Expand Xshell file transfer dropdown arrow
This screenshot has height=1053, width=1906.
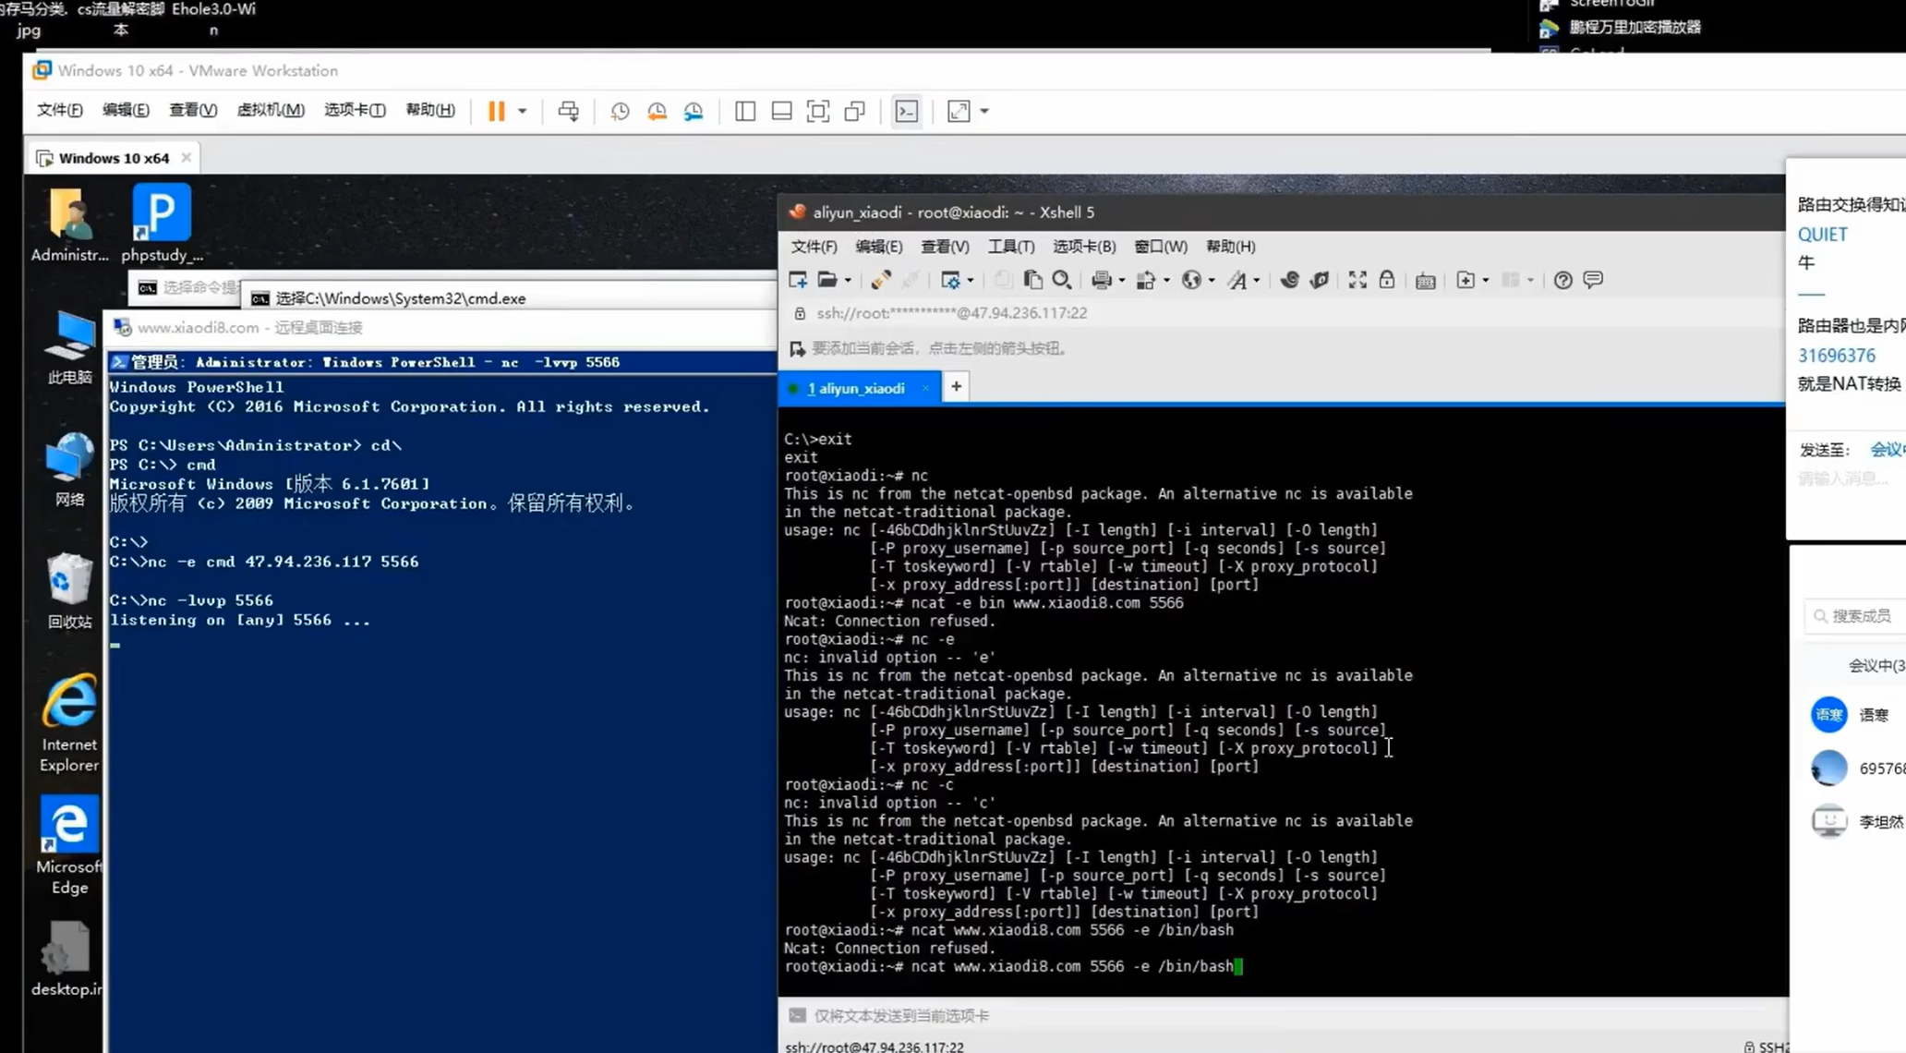[x=1167, y=280]
